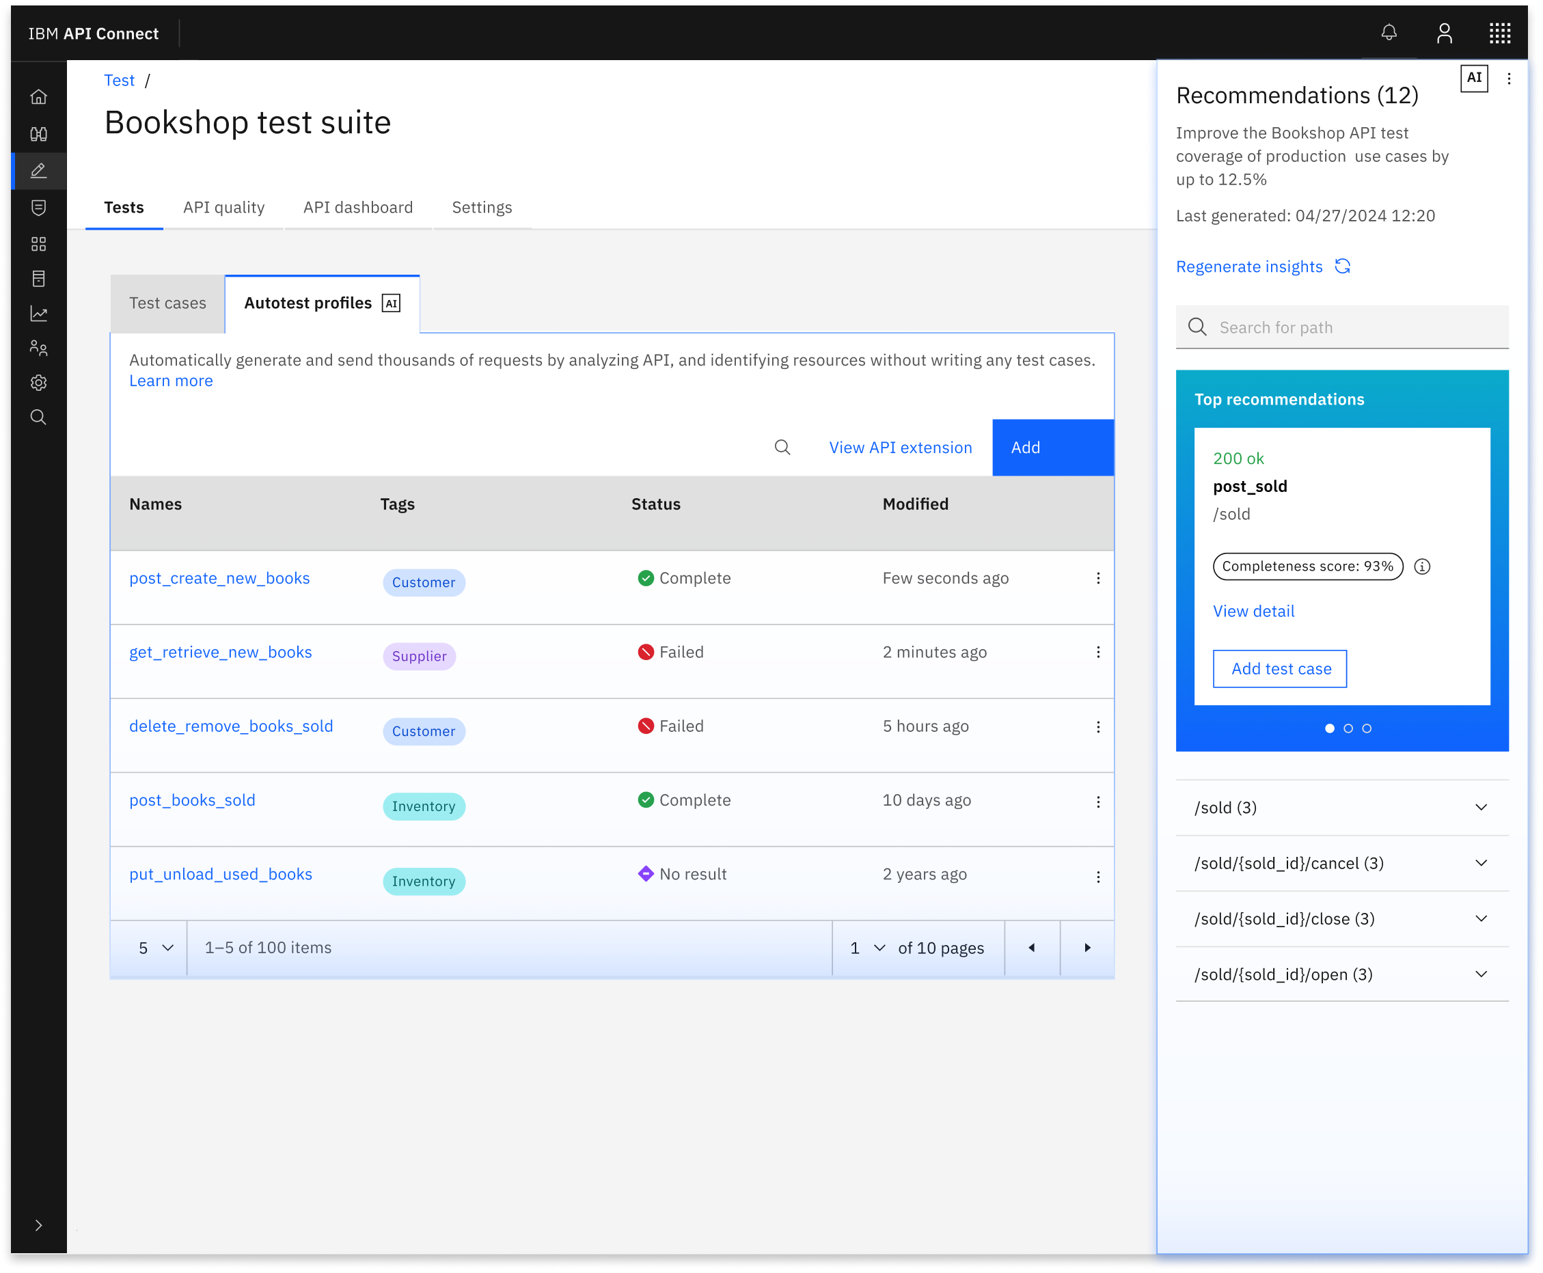Switch to the API dashboard tab
Viewport: 1543px width, 1273px height.
[358, 208]
